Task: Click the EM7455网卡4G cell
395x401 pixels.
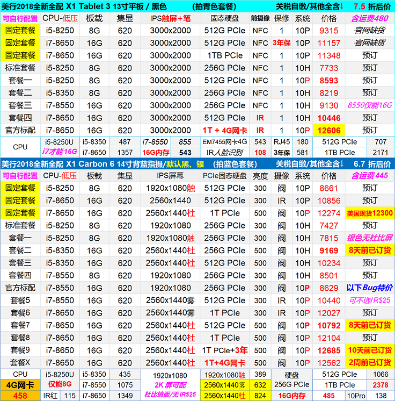Action: pyautogui.click(x=224, y=142)
